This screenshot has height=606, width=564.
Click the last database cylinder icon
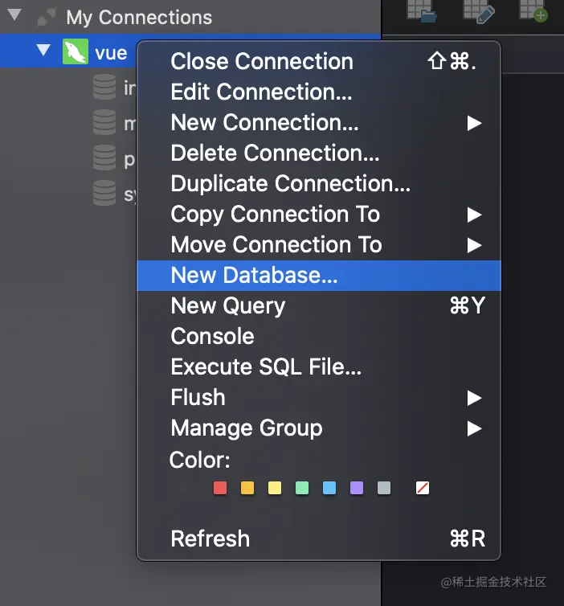(x=104, y=193)
